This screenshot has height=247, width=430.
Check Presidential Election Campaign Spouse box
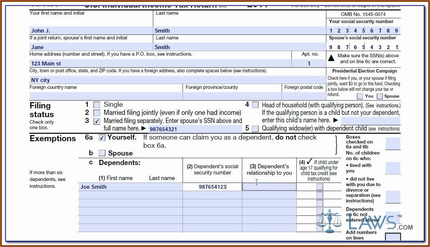pos(380,96)
